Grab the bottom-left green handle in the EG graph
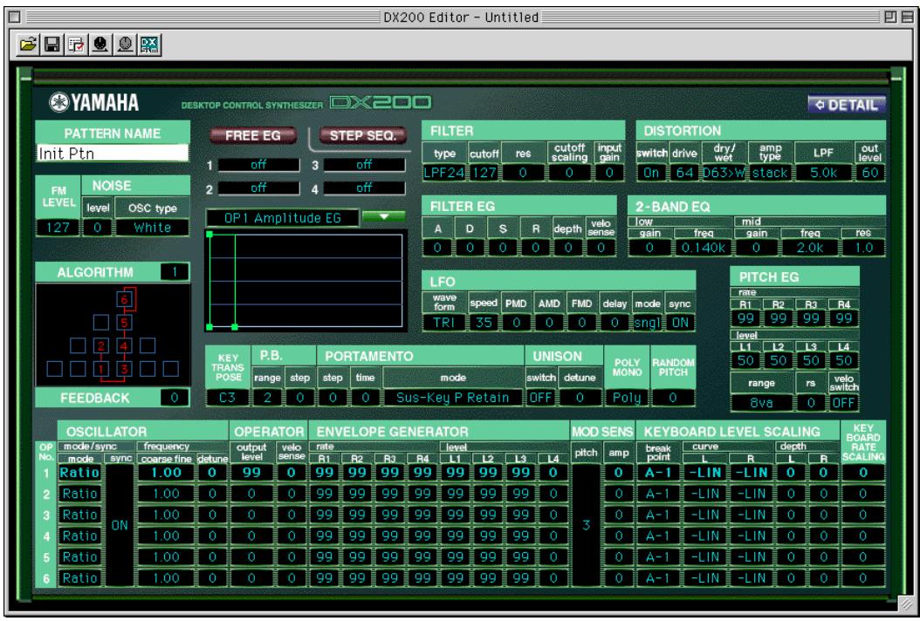The height and width of the screenshot is (621, 920). click(x=210, y=326)
